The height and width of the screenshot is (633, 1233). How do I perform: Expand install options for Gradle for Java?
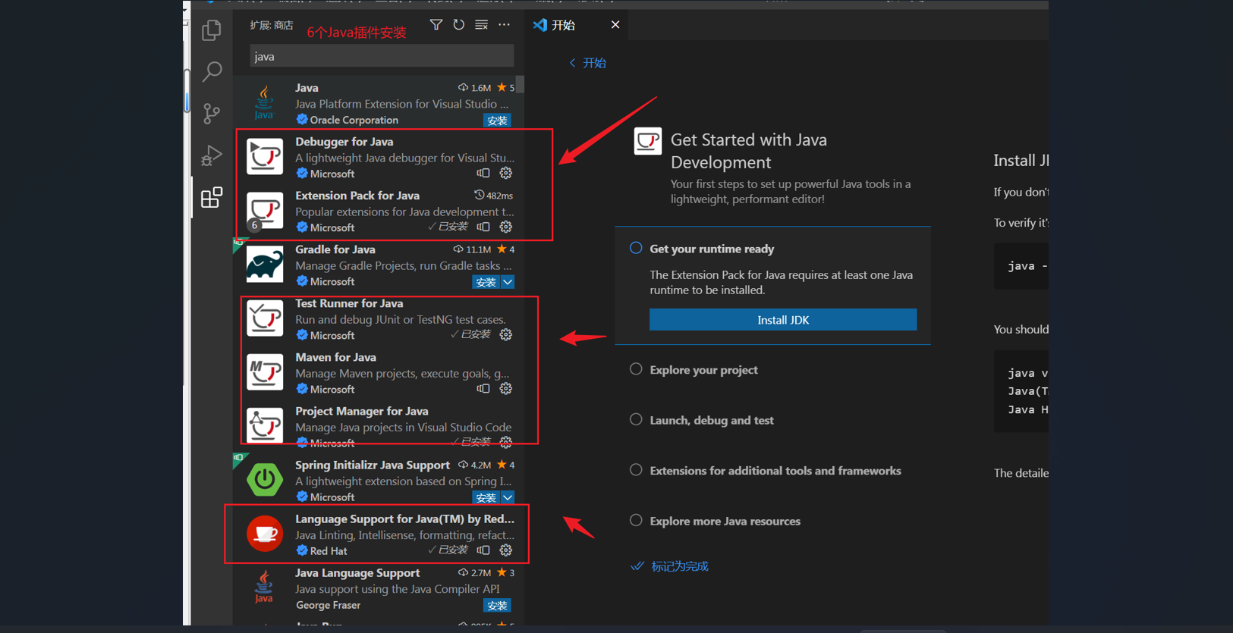[508, 282]
